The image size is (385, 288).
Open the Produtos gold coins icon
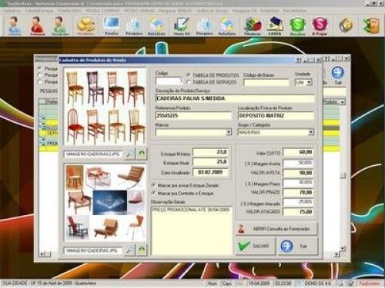click(x=85, y=26)
